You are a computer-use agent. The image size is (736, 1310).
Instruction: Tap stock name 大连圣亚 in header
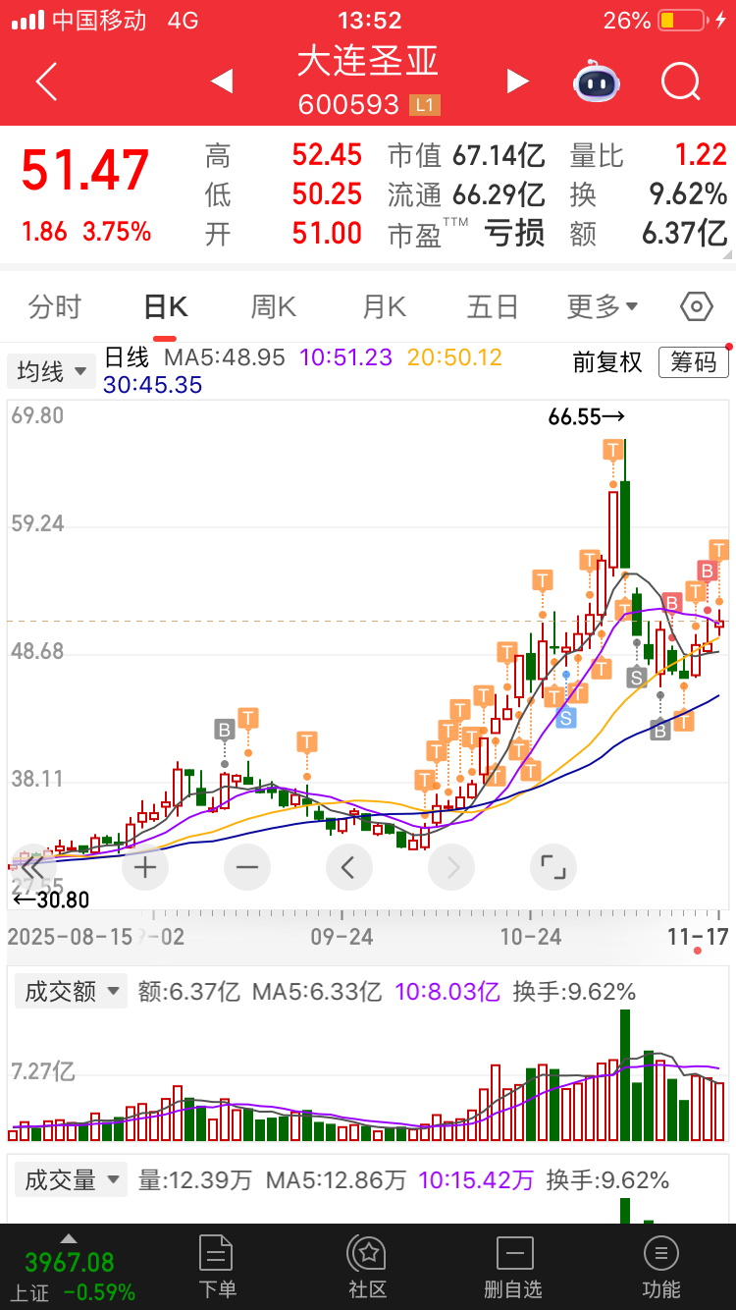pyautogui.click(x=368, y=61)
